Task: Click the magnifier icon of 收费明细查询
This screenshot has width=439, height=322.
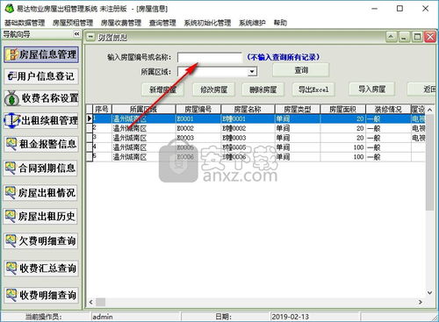Action: (x=11, y=295)
